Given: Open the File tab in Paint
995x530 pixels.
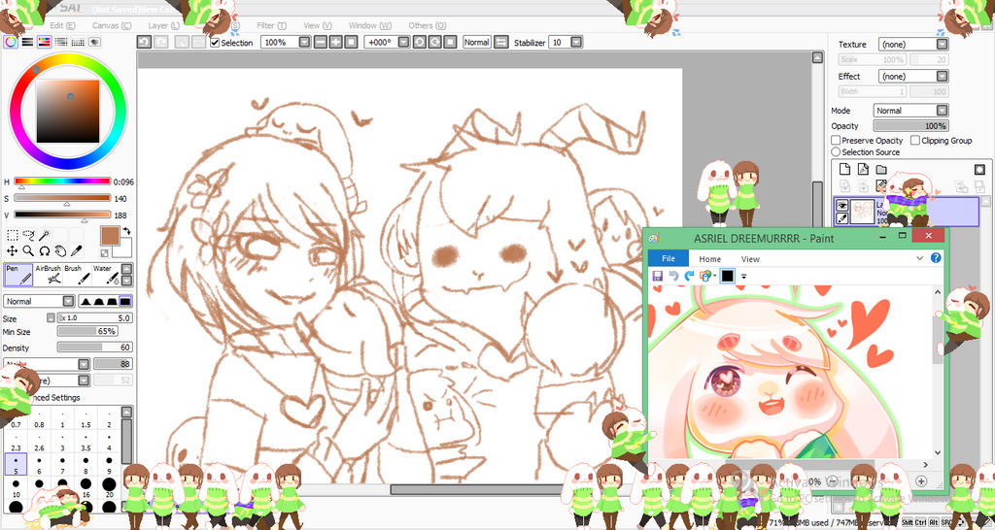Looking at the screenshot, I should pyautogui.click(x=669, y=258).
